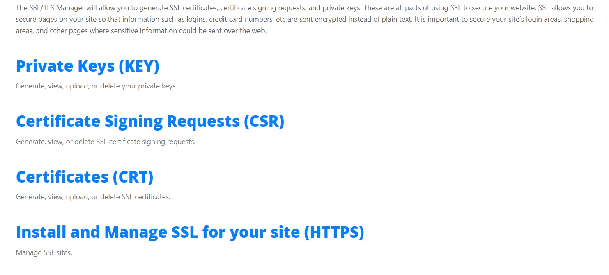Click the intro line starting 'areas, and other pages'
Viewport: 609px width, 275px height.
(x=141, y=31)
